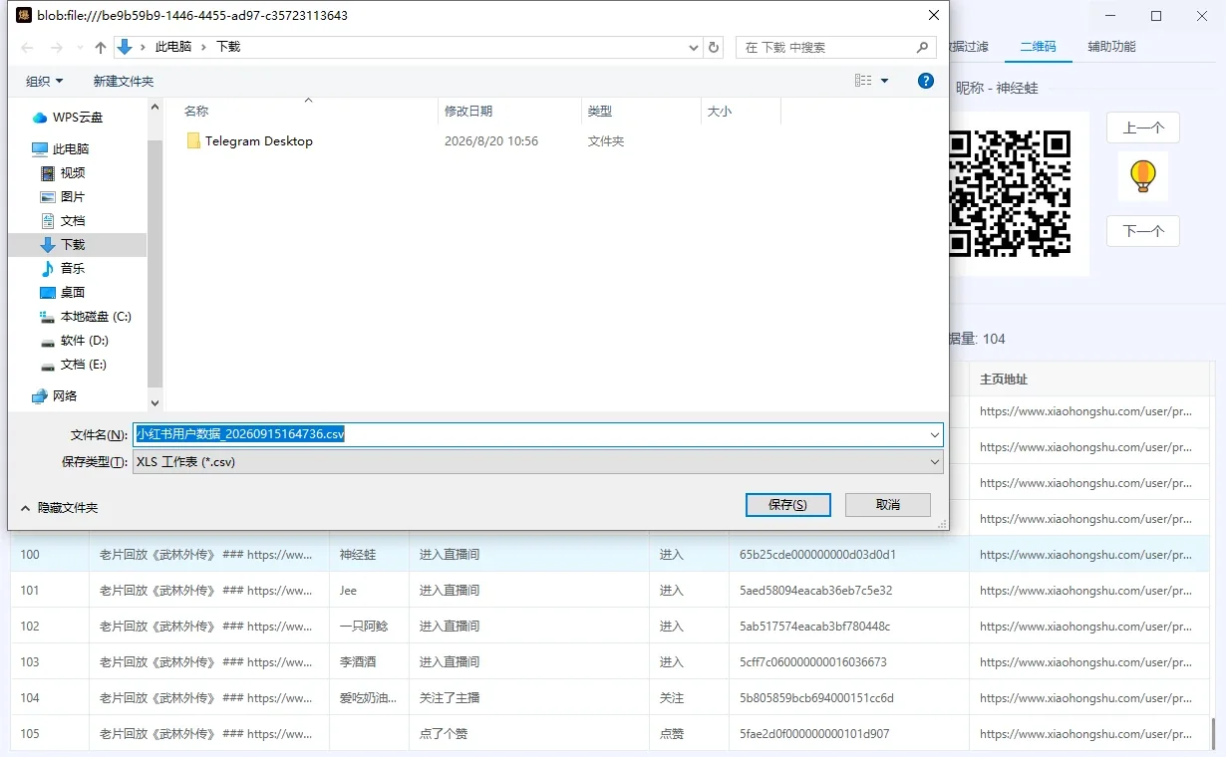
Task: Open the 保存类型 combo box
Action: click(538, 462)
